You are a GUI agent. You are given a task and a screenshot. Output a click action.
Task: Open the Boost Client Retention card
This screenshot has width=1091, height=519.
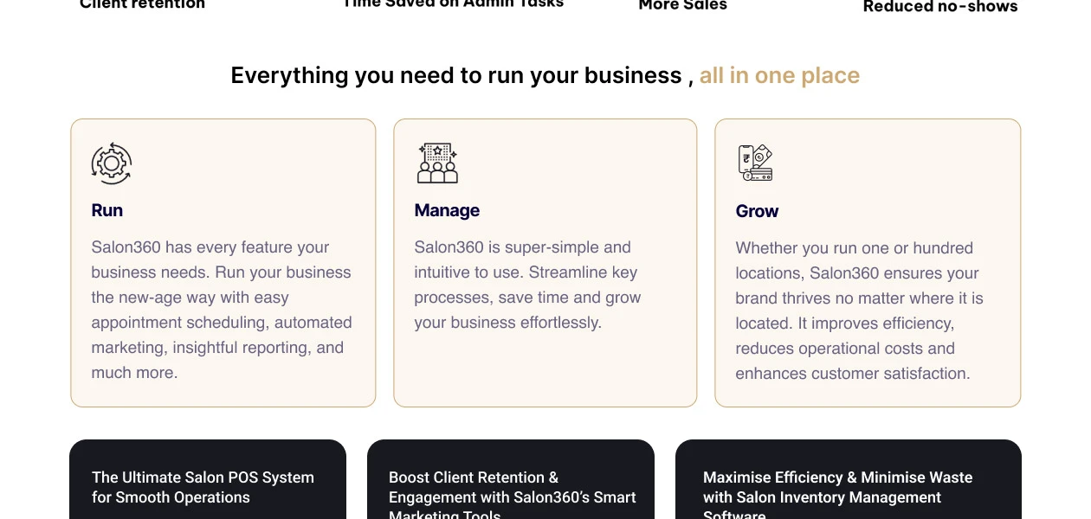click(511, 480)
